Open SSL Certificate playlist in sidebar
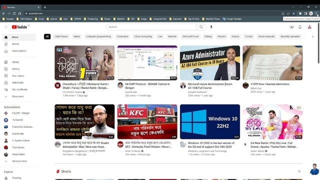 [19, 89]
